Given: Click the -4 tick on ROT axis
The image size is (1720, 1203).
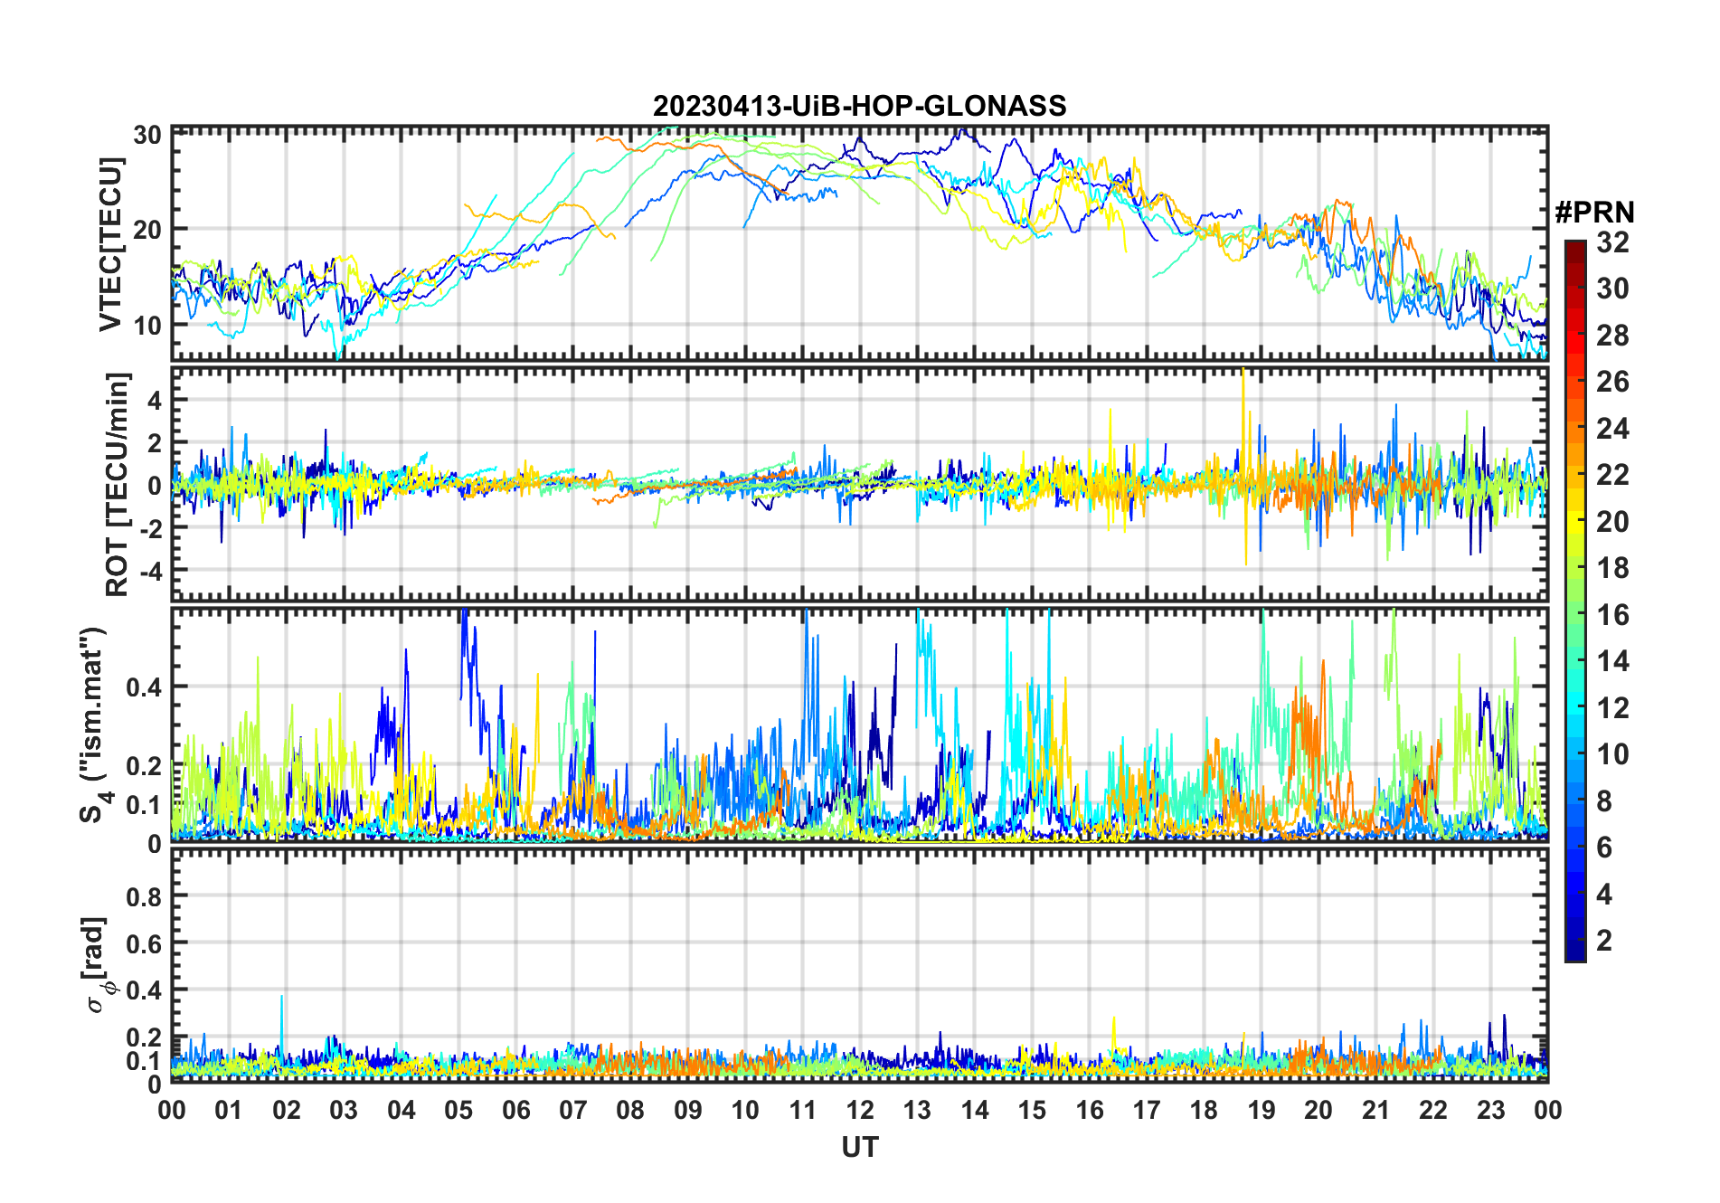Looking at the screenshot, I should 148,572.
